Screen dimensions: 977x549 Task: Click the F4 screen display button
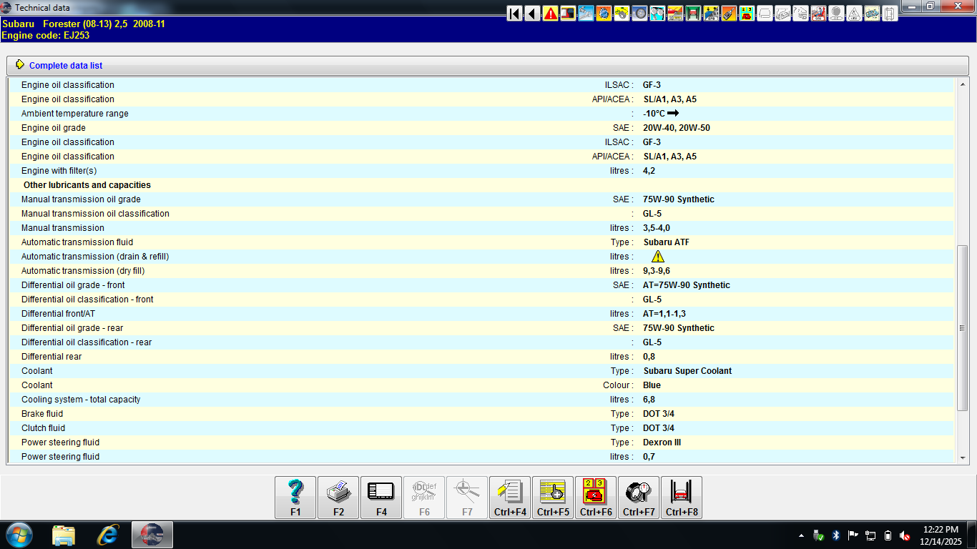tap(381, 498)
